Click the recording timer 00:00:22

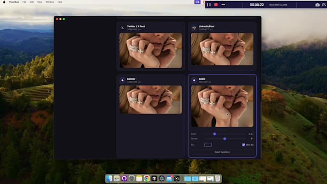pos(257,5)
